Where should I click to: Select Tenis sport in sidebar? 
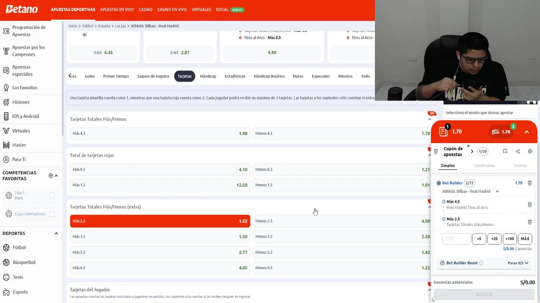pos(18,277)
